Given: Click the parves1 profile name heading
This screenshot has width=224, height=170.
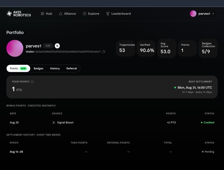Looking at the screenshot, I should click(34, 46).
